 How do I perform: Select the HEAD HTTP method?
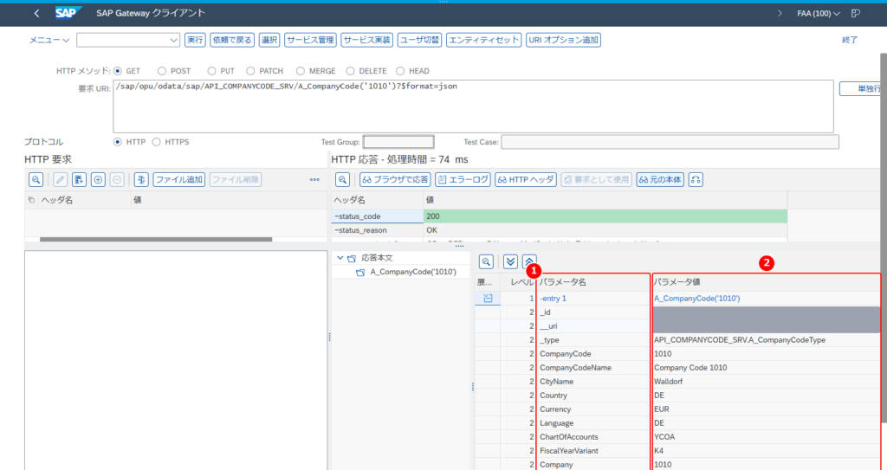click(400, 71)
